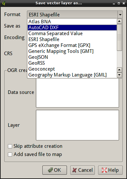Select Geography Markup Language [GML] entry

point(72,75)
